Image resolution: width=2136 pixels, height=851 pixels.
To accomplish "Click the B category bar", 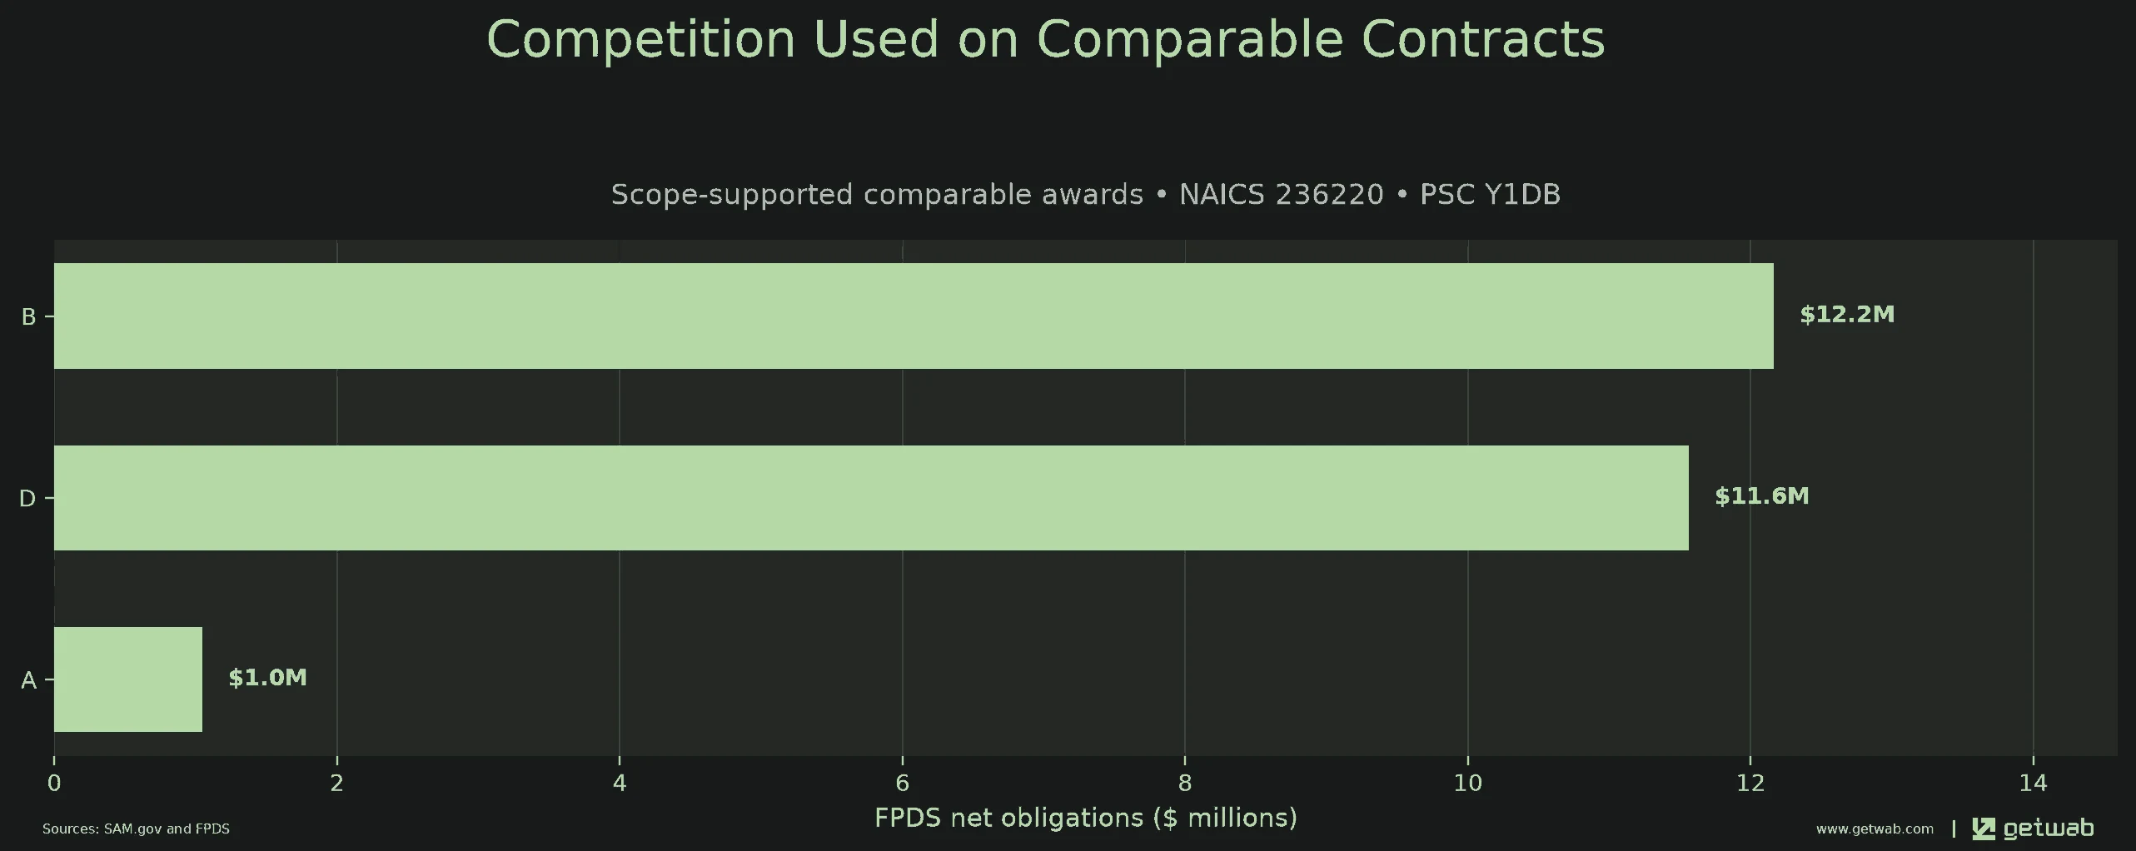I will click(914, 316).
